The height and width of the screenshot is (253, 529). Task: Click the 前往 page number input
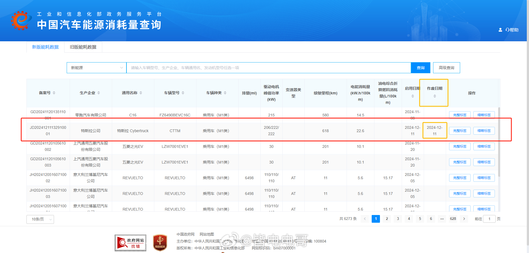tap(489, 219)
